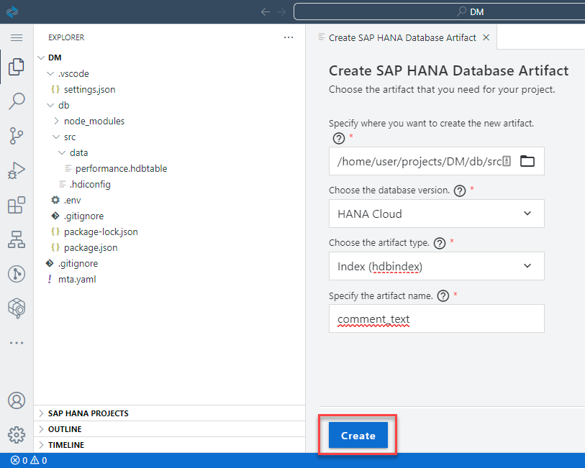Click the EXPLORER panel title
The height and width of the screenshot is (468, 585).
point(66,37)
